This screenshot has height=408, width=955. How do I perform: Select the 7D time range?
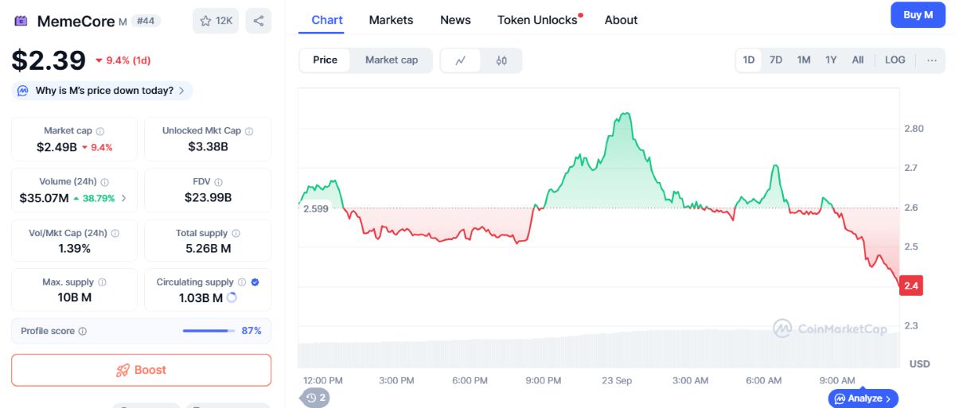tap(775, 60)
